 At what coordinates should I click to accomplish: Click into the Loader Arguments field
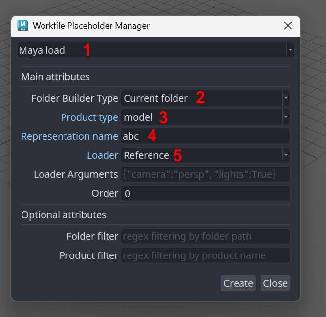(x=205, y=174)
